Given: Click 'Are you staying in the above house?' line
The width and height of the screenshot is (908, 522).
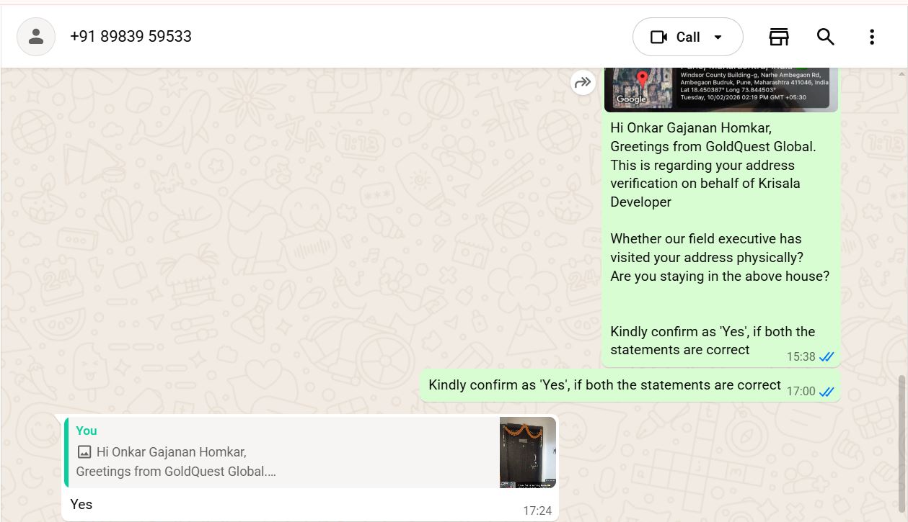Looking at the screenshot, I should tap(720, 276).
